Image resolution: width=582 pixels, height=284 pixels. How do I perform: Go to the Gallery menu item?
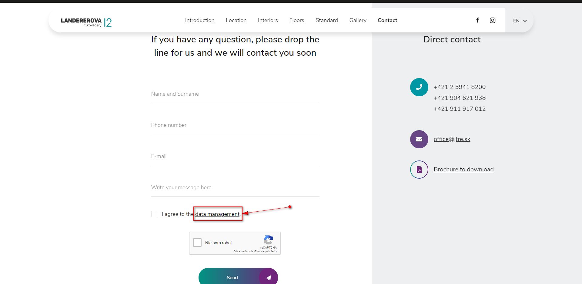point(358,20)
